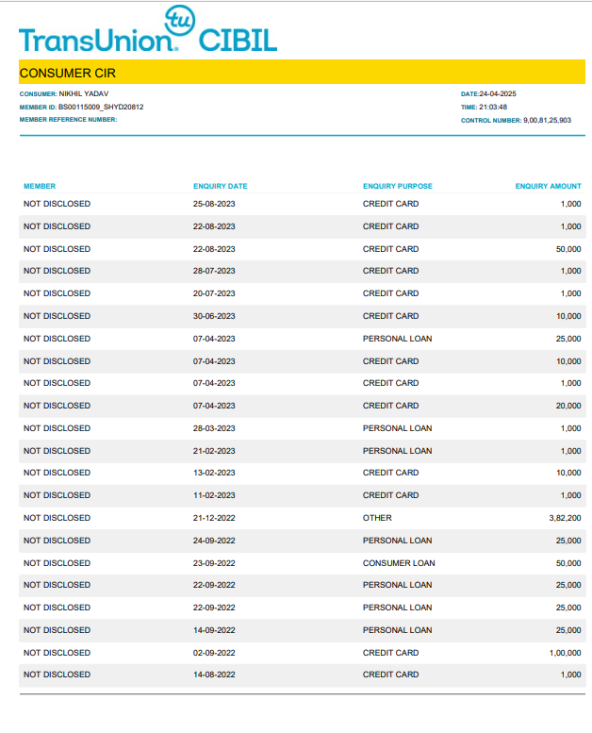The width and height of the screenshot is (592, 733).
Task: Click the report time 21:03:48
Action: pyautogui.click(x=493, y=107)
